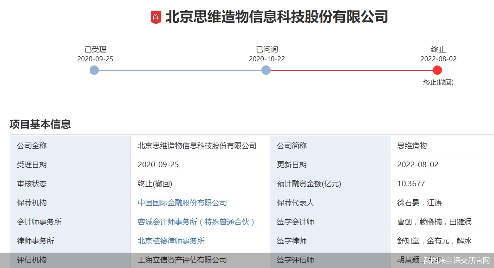Click the 10.3677 financing amount value
The height and width of the screenshot is (268, 494).
(x=411, y=183)
